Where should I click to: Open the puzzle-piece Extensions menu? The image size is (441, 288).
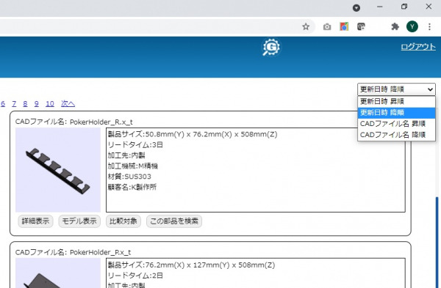[395, 26]
